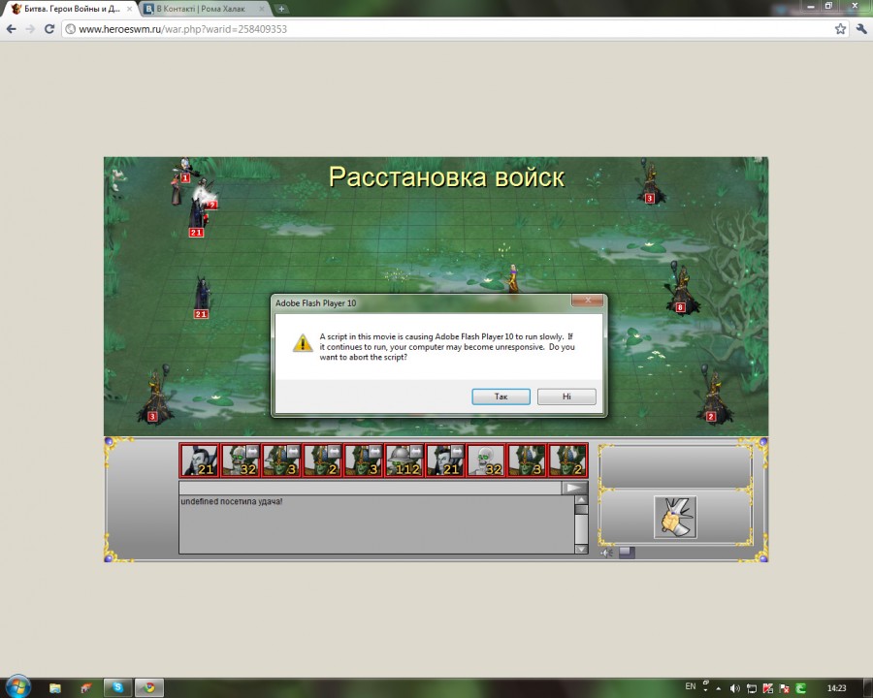Confirm aborting the script with 'Так'
Viewport: 873px width, 698px height.
[501, 397]
